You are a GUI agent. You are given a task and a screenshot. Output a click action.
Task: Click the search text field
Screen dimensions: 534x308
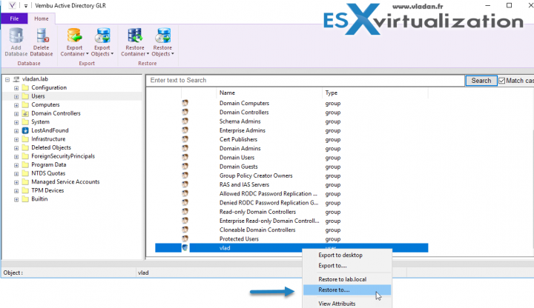tap(306, 80)
